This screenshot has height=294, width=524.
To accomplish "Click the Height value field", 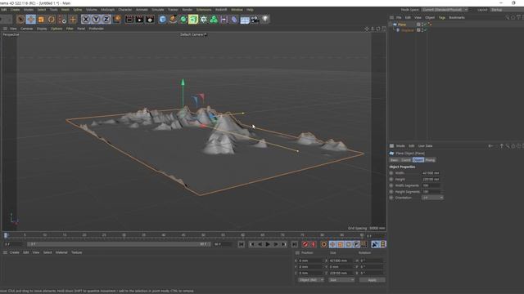I will tap(431, 180).
